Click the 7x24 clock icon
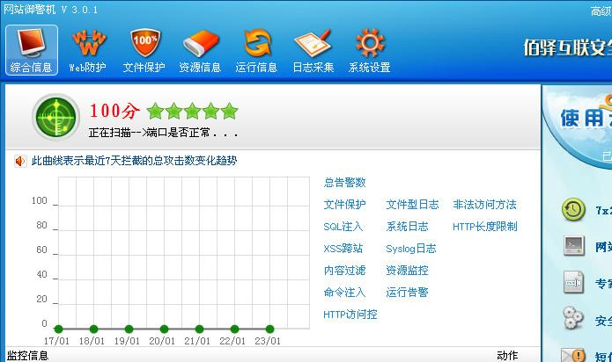The width and height of the screenshot is (612, 362). tap(573, 209)
